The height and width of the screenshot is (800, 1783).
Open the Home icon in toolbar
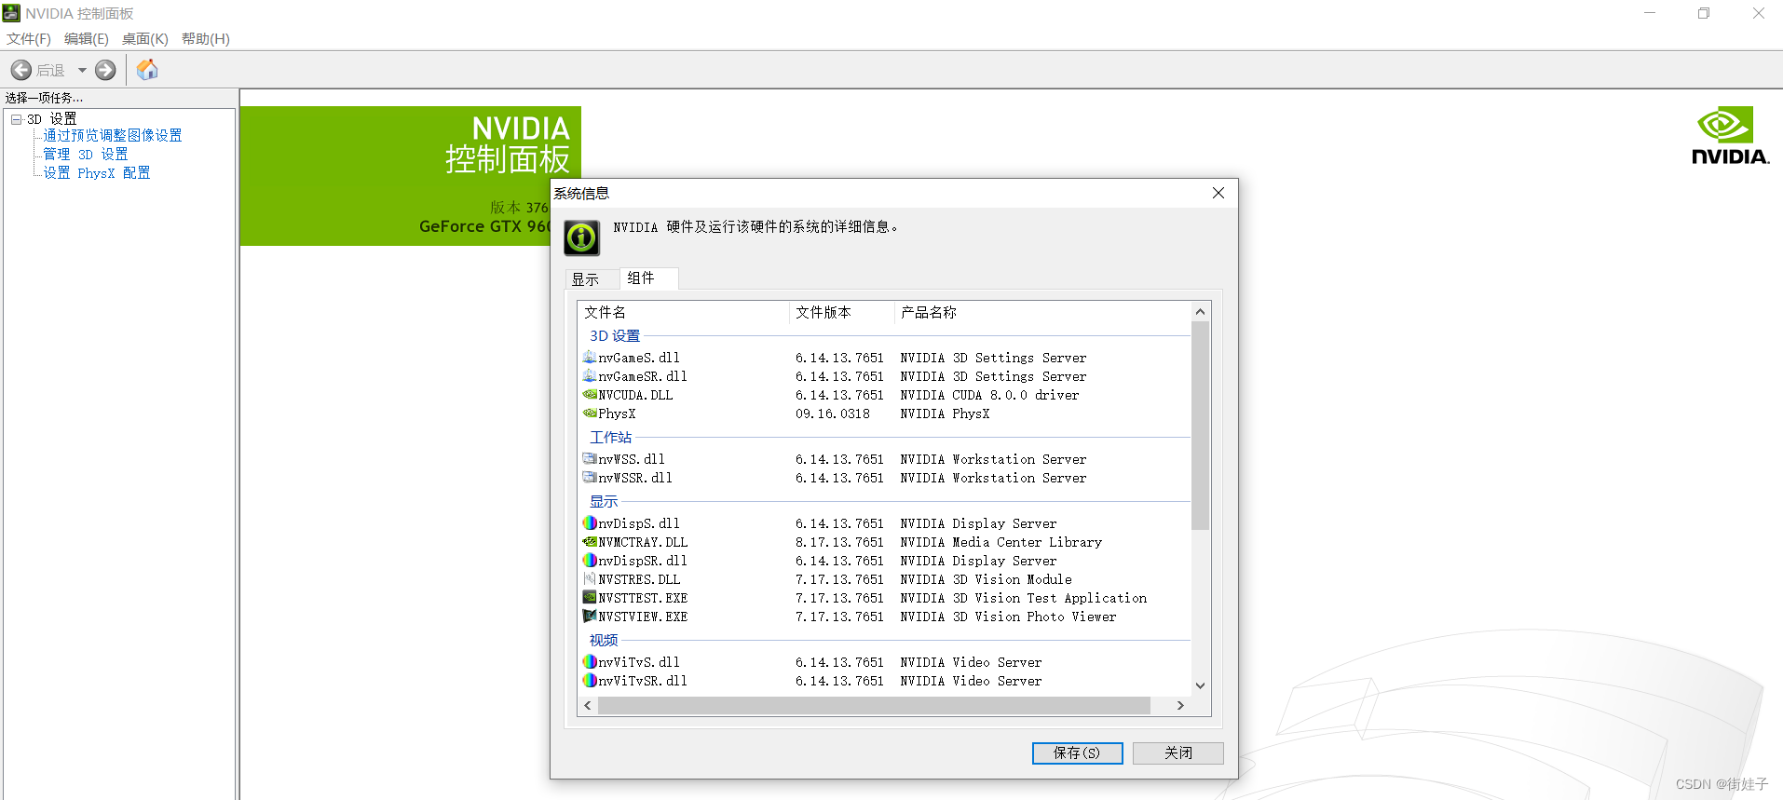point(147,70)
